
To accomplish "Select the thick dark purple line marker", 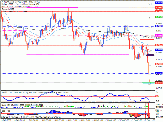I will tap(150, 55).
